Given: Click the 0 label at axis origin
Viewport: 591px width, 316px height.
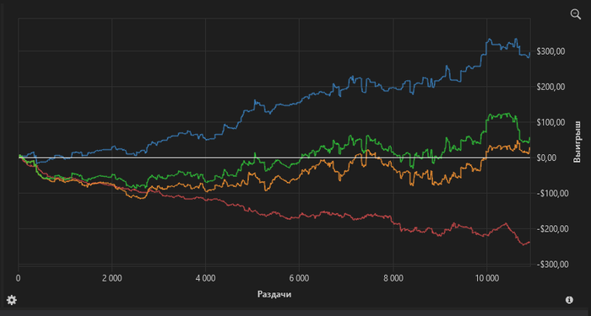Looking at the screenshot, I should coord(19,279).
